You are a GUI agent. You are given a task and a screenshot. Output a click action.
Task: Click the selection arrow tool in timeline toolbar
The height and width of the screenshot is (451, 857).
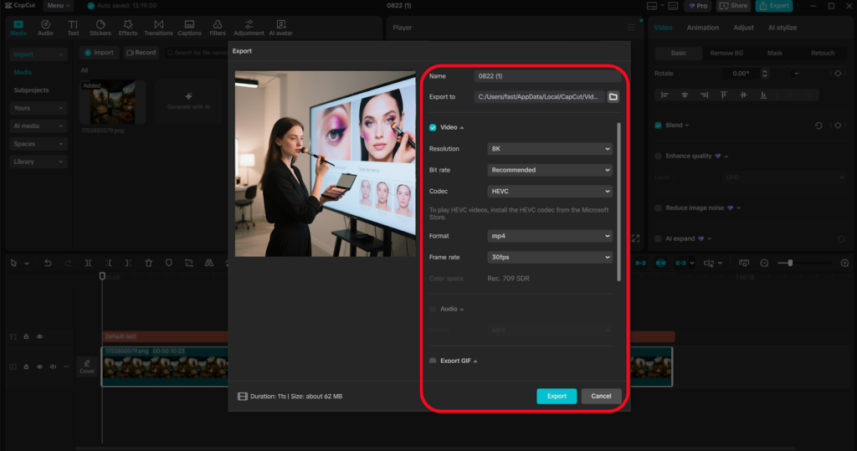coord(13,263)
